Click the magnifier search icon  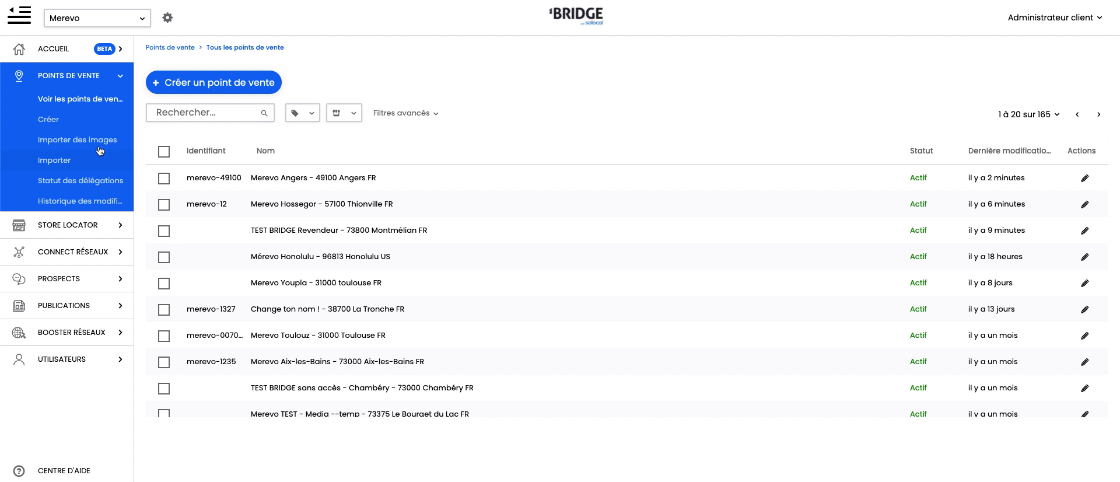coord(264,113)
